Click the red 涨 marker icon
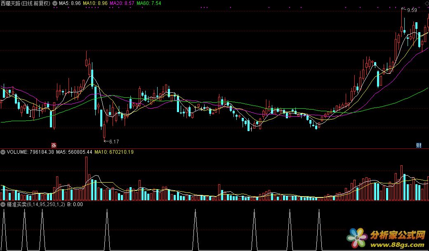Image resolution: width=429 pixels, height=251 pixels. 54,145
